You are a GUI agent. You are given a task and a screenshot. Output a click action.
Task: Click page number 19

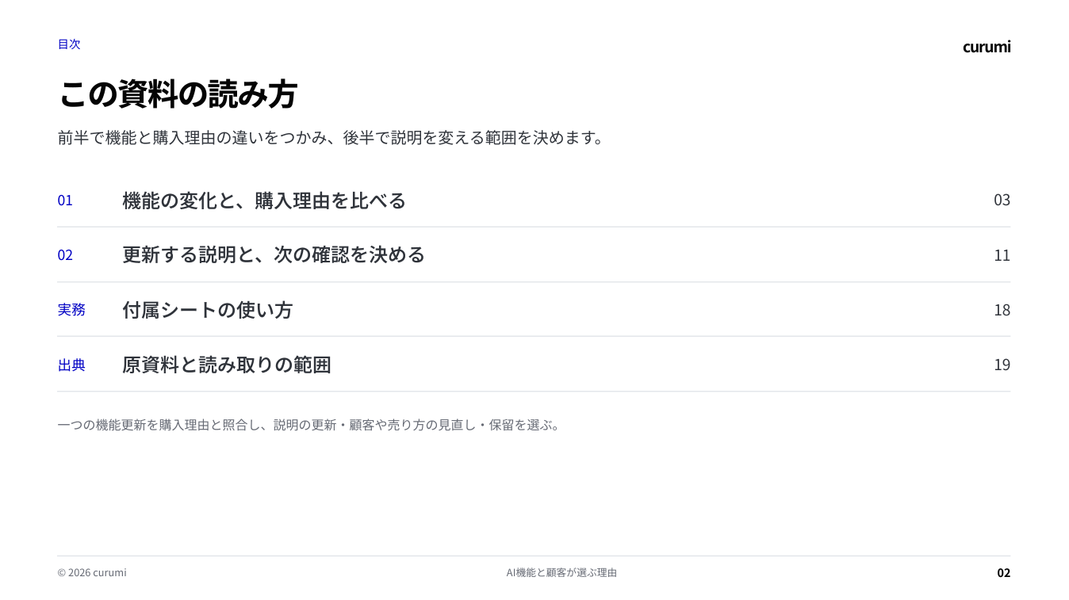coord(1002,365)
